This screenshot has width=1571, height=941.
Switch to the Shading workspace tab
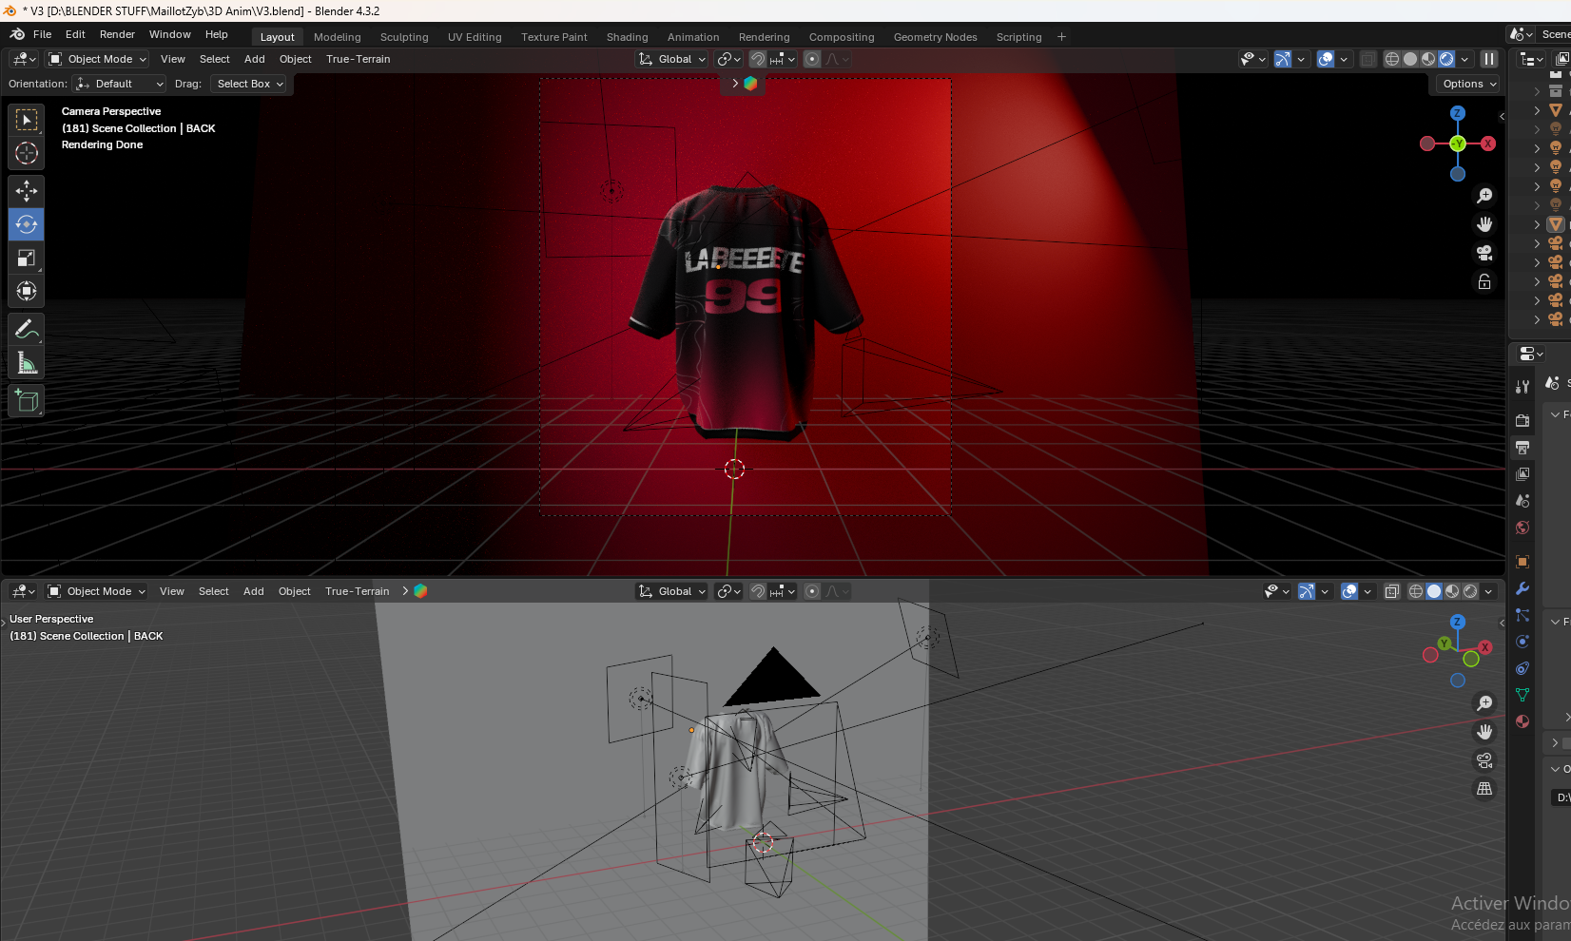(627, 37)
